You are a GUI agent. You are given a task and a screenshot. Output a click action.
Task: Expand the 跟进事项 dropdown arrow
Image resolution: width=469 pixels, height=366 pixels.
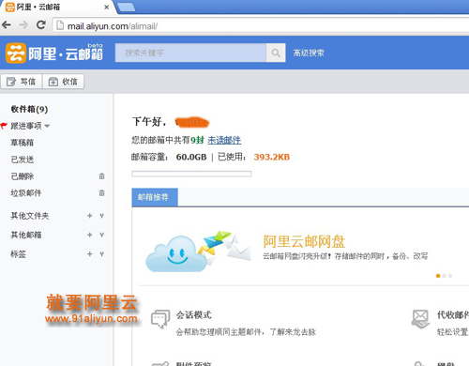pyautogui.click(x=47, y=126)
